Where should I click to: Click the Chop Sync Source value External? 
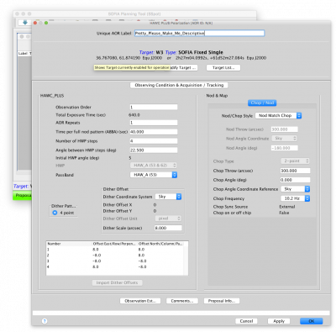pos(287,207)
